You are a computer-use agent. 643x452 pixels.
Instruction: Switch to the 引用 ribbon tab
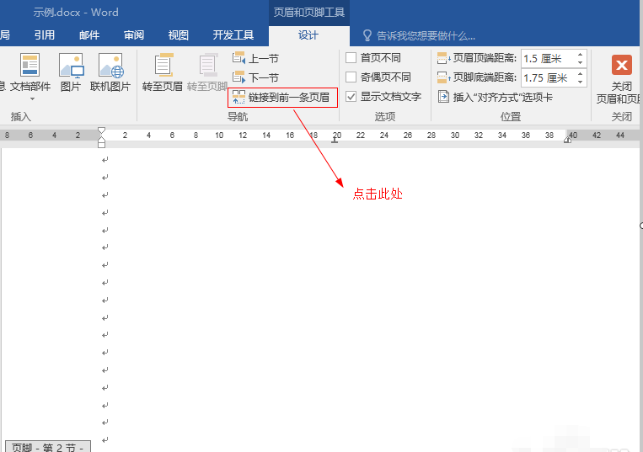point(45,35)
